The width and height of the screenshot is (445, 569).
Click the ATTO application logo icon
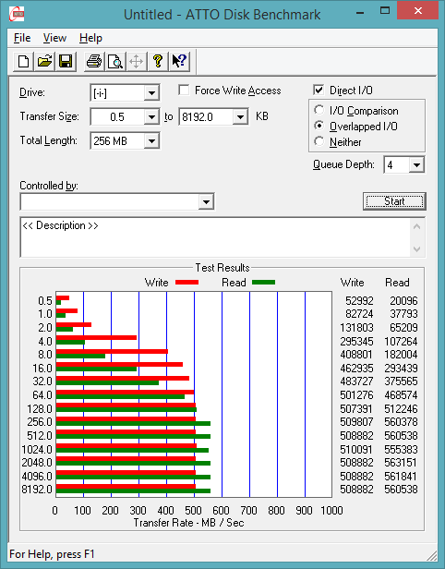coord(17,14)
